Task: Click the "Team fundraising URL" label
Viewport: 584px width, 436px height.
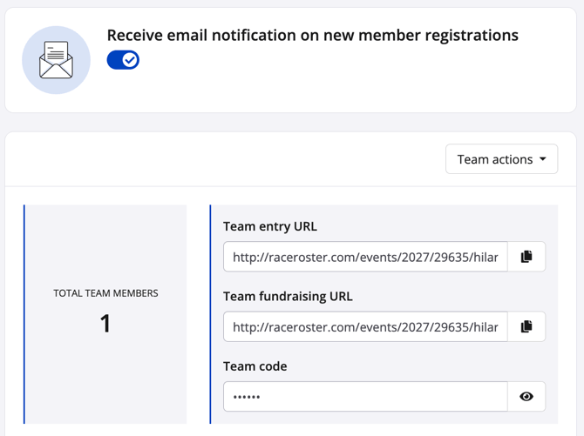Action: point(288,296)
